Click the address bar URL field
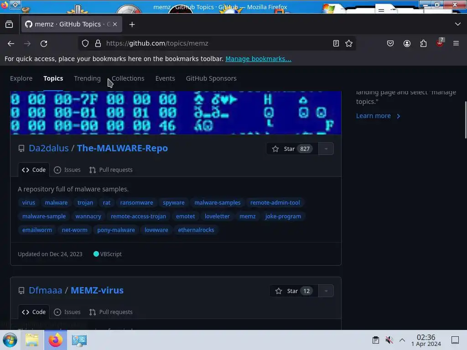Screen dimensions: 467x350 point(218,43)
